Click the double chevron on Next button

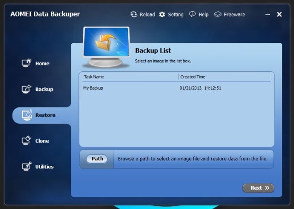click(x=267, y=188)
